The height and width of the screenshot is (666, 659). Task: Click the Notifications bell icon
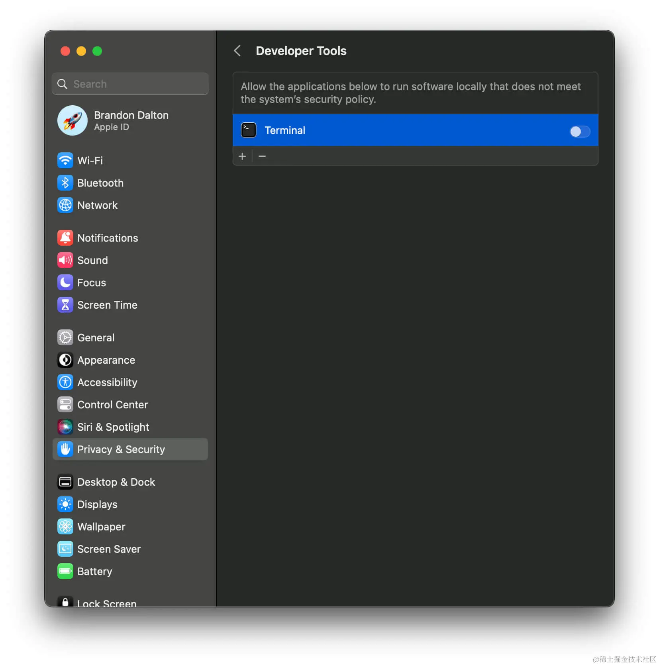pos(65,238)
